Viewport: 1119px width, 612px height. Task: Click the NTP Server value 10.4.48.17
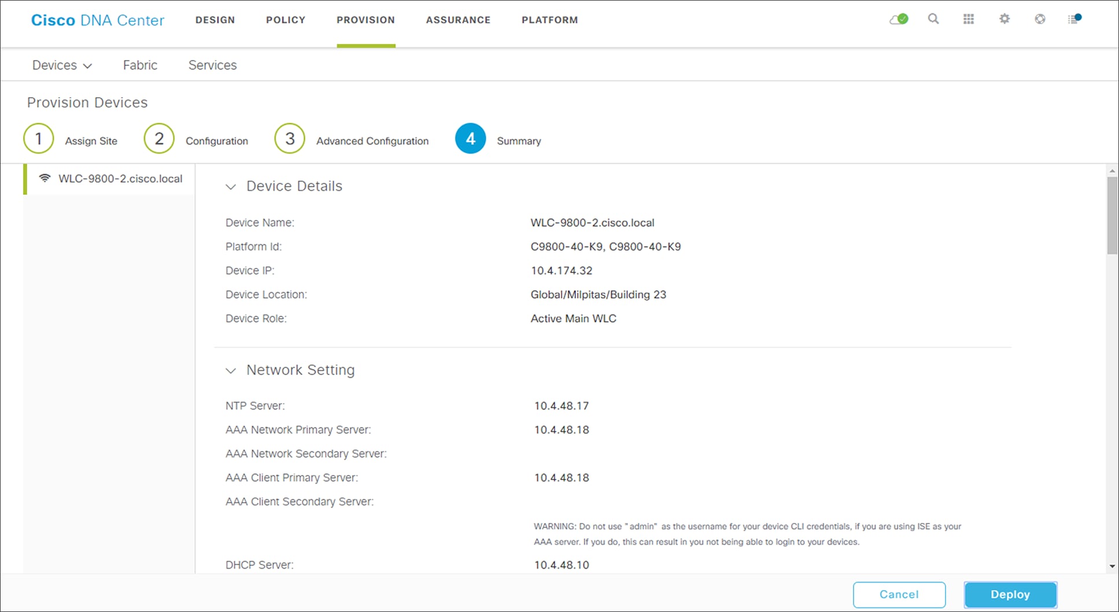point(562,406)
